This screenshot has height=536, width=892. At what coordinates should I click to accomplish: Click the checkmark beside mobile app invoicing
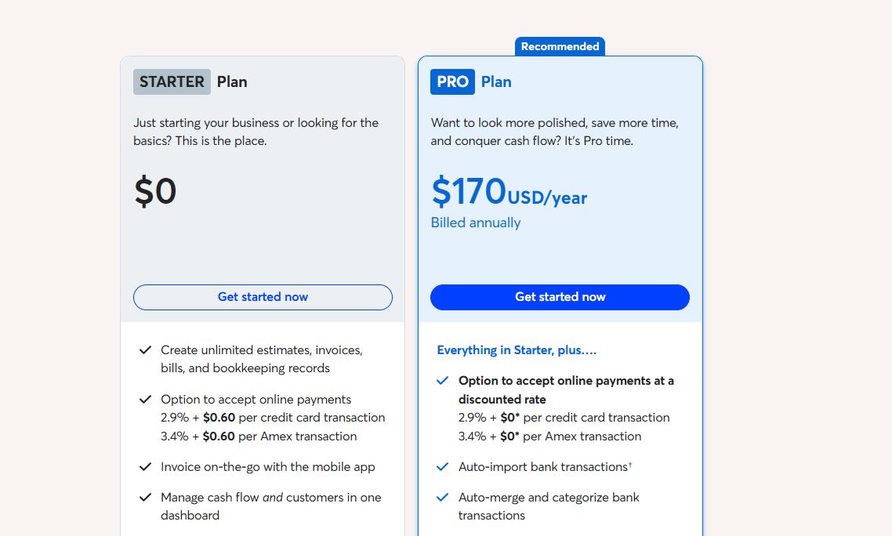pos(145,466)
